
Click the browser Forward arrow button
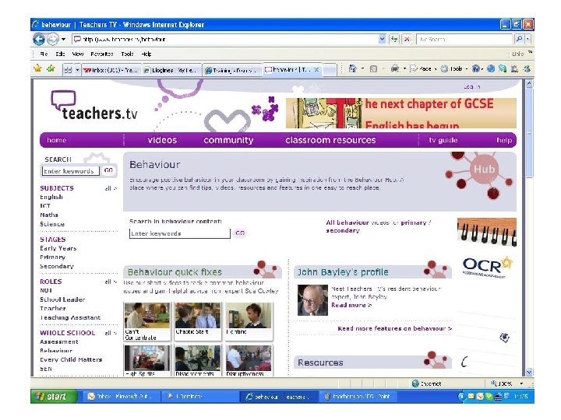point(53,39)
